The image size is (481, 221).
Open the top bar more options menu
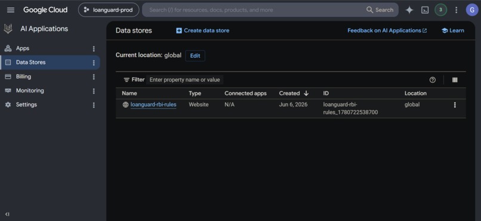click(456, 10)
